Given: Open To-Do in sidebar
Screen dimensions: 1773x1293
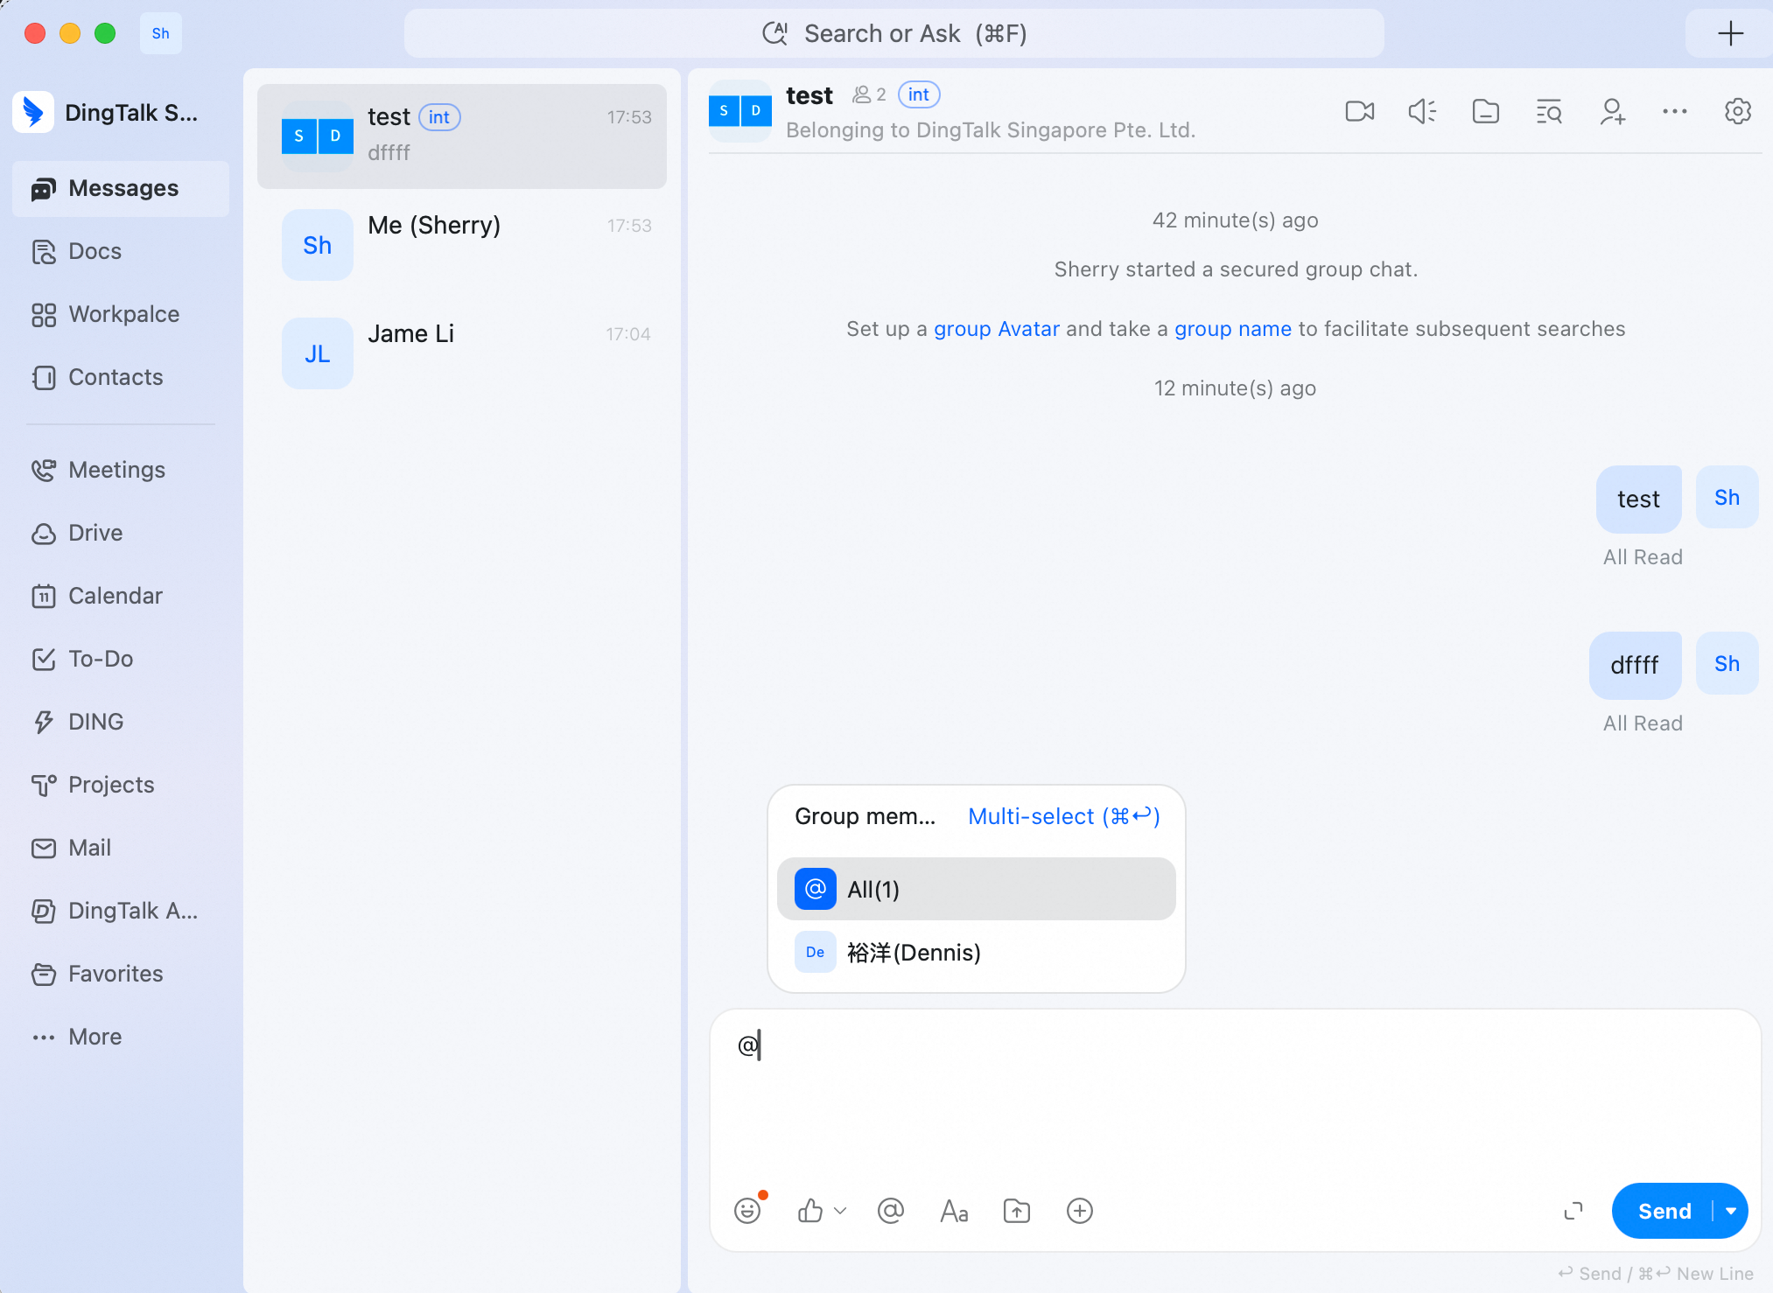Looking at the screenshot, I should pyautogui.click(x=121, y=659).
